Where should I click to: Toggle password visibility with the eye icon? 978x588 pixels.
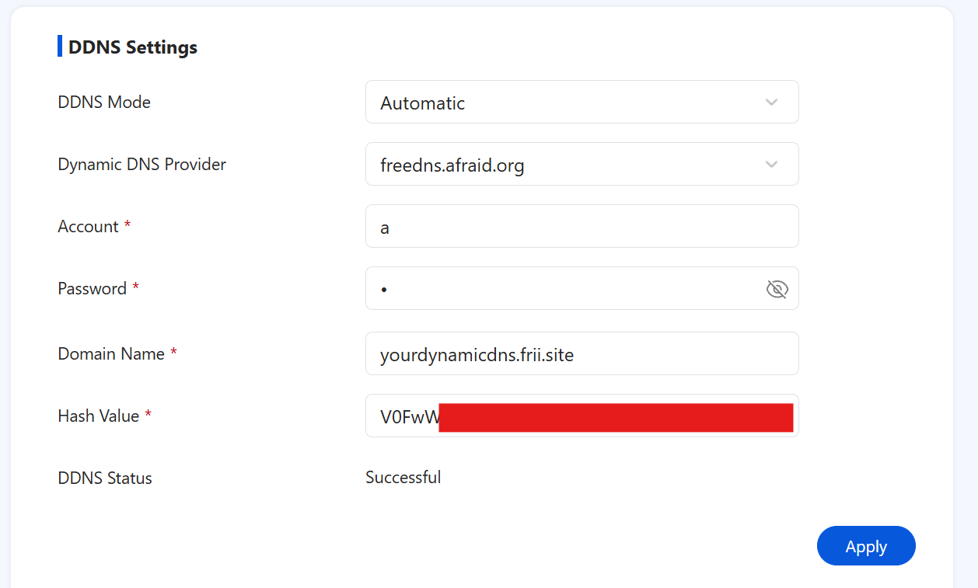[777, 288]
